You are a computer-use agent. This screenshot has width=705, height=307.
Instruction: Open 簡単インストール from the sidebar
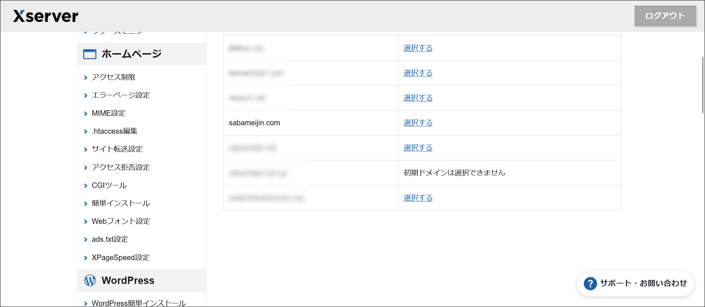[x=120, y=203]
